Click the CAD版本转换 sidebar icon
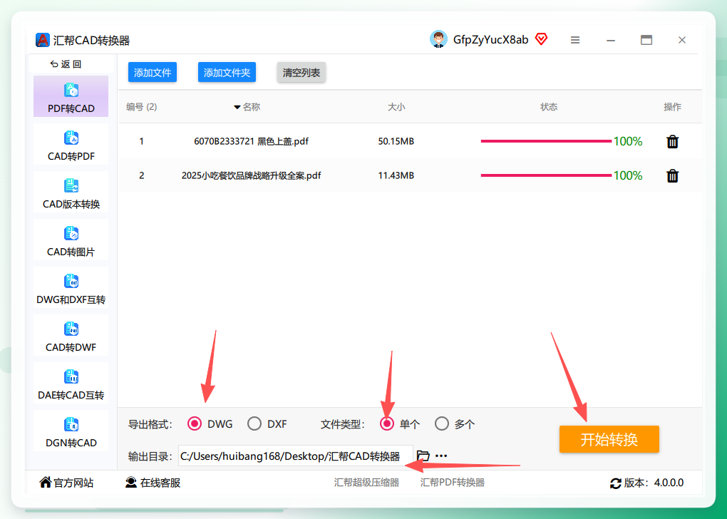The image size is (727, 519). (71, 185)
